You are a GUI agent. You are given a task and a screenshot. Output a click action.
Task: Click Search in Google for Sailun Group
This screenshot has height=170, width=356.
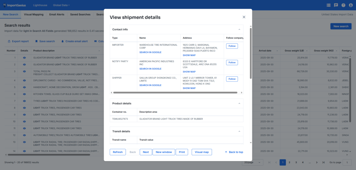click(x=150, y=85)
